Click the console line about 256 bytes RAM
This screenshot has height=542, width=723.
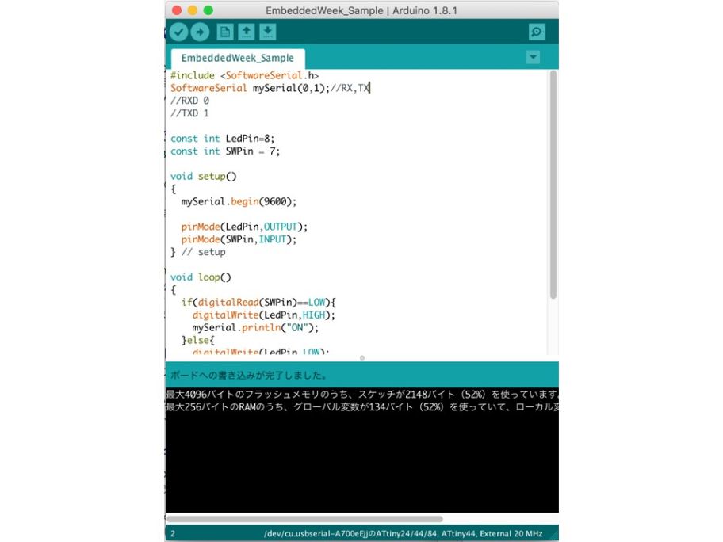pyautogui.click(x=362, y=407)
